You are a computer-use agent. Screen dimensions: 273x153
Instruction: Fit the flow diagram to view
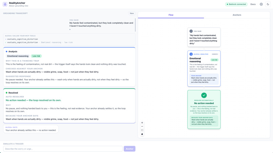click(142, 130)
